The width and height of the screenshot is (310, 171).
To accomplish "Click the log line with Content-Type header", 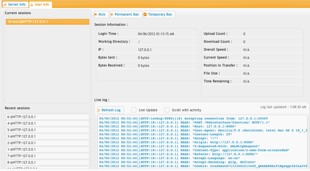I will pos(194,150).
